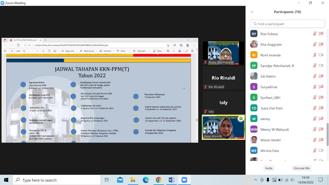Select participant Tyara Dwi Putri

coord(271,108)
